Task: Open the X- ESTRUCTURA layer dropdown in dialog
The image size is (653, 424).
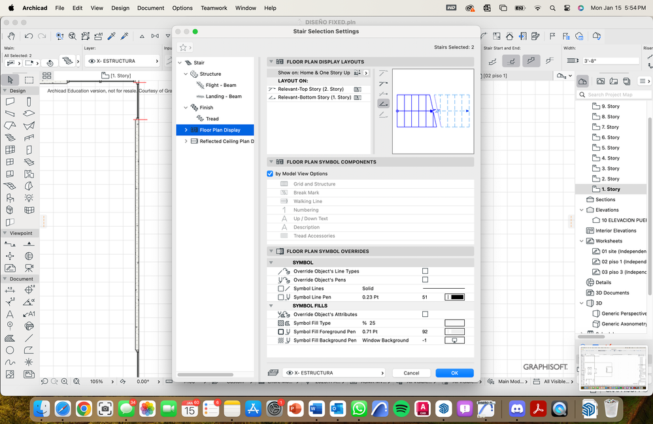Action: 333,373
